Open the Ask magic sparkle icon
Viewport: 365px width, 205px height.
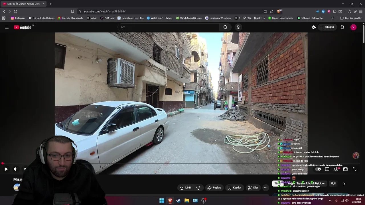[x=314, y=27]
